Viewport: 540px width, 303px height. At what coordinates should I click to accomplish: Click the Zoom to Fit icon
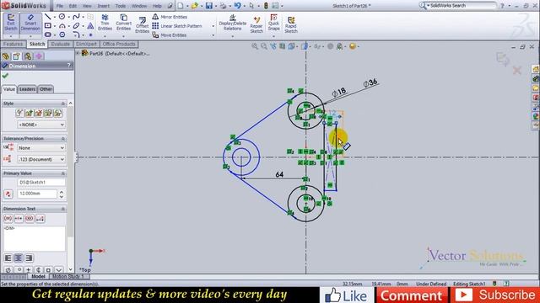[x=255, y=46]
